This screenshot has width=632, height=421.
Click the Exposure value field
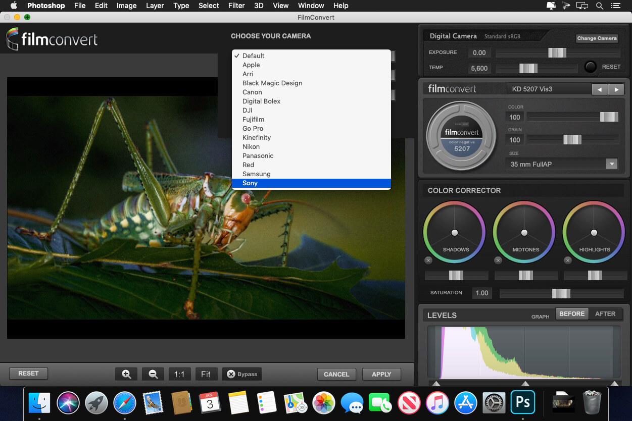pyautogui.click(x=479, y=52)
